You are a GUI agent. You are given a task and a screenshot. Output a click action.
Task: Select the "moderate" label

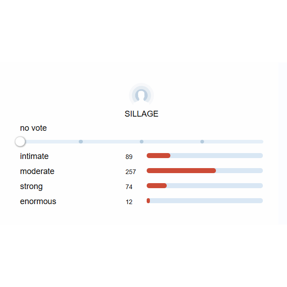(x=37, y=171)
